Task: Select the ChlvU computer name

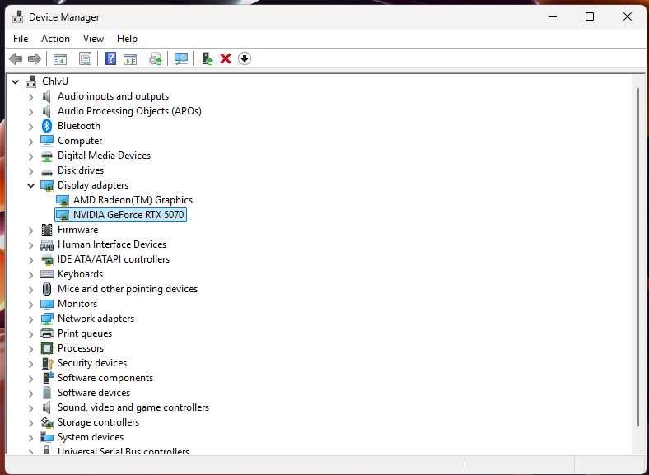Action: (55, 81)
